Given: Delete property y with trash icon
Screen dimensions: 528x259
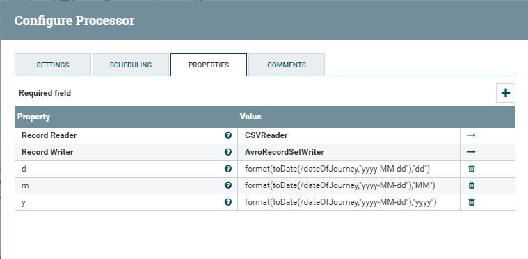Looking at the screenshot, I should click(472, 202).
